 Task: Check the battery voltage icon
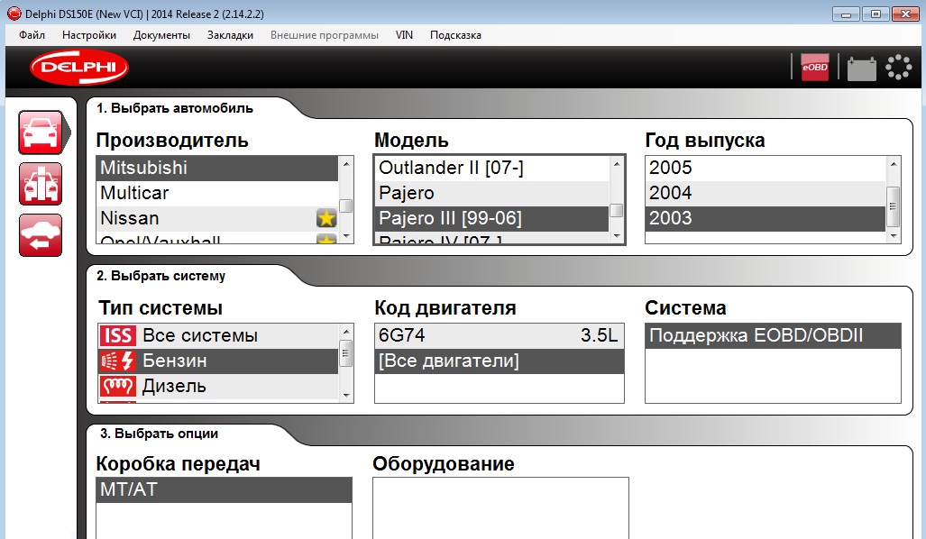point(862,68)
